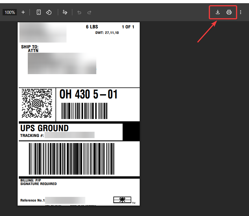Image resolution: width=249 pixels, height=216 pixels.
Task: Select the OH 430 5-01 routing code
Action: (x=88, y=94)
